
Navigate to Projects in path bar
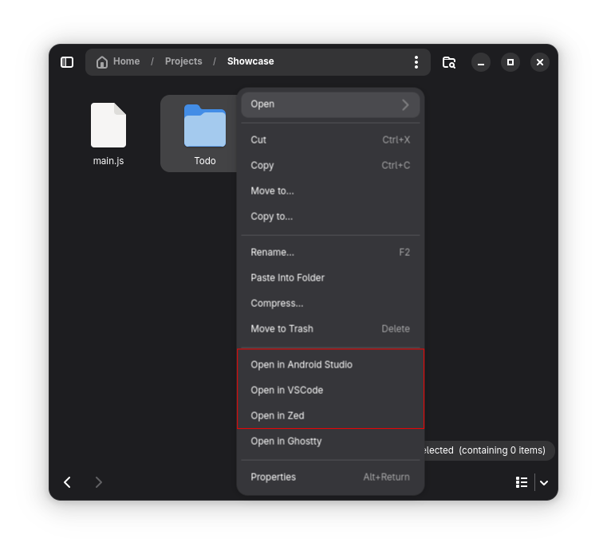[183, 61]
